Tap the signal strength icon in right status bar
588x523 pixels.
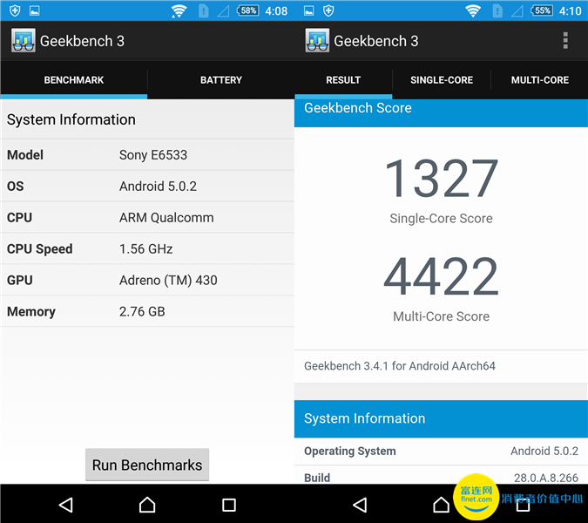click(517, 11)
